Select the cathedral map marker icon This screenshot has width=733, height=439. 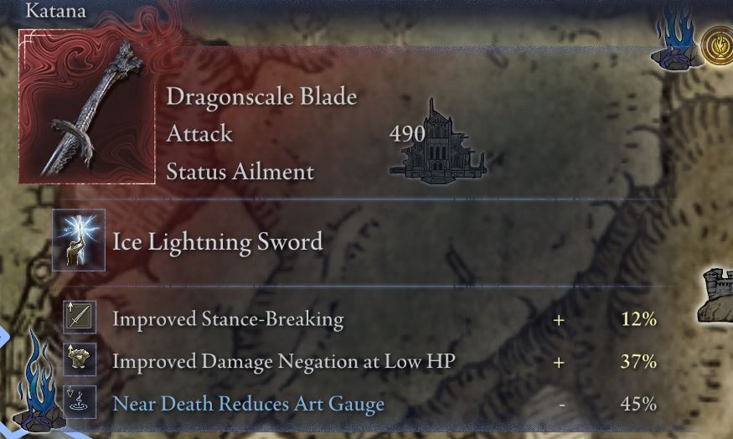tap(438, 142)
